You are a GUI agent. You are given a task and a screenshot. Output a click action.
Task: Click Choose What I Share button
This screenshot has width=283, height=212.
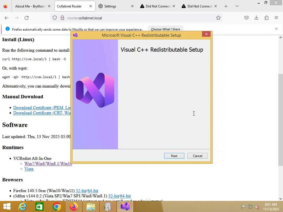(166, 29)
